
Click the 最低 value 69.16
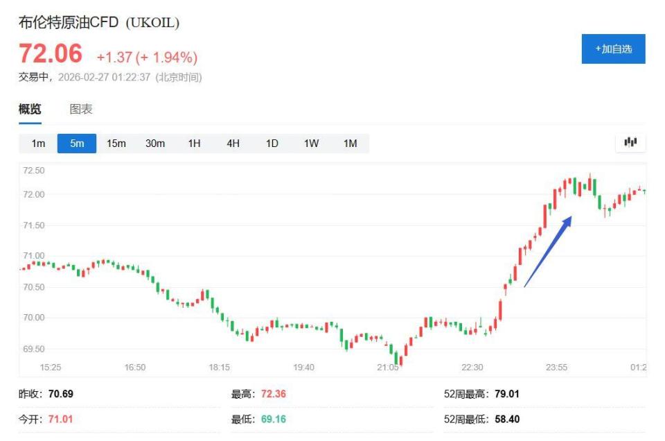click(x=274, y=420)
